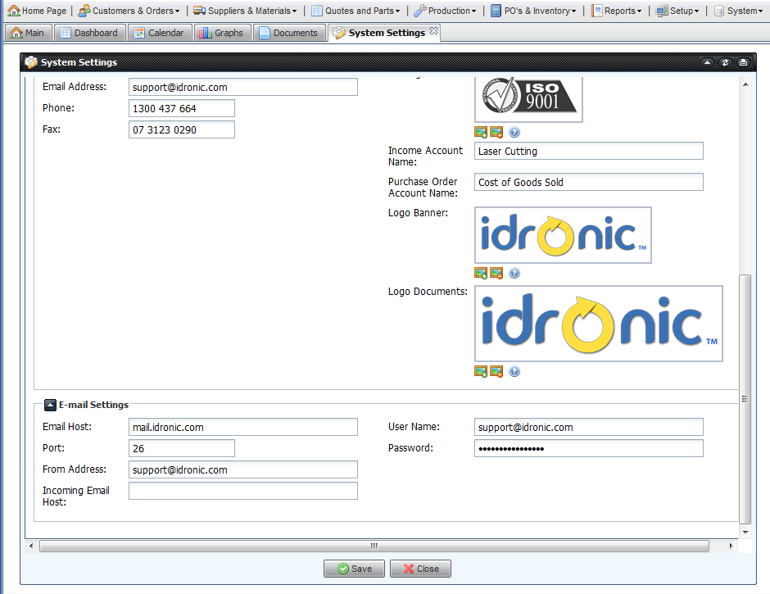The height and width of the screenshot is (594, 770).
Task: Click remove image icon under Logo Banner
Action: pos(496,273)
